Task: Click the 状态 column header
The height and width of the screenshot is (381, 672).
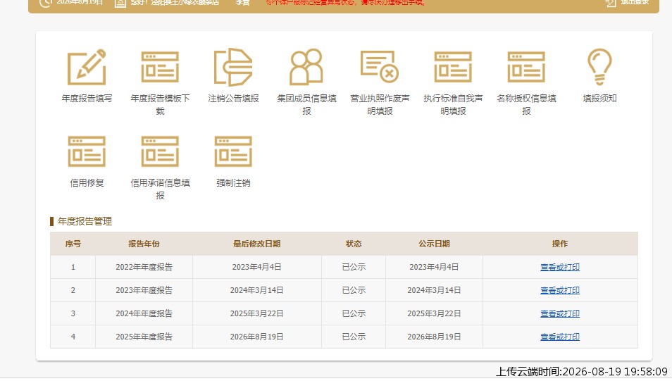Action: tap(354, 244)
